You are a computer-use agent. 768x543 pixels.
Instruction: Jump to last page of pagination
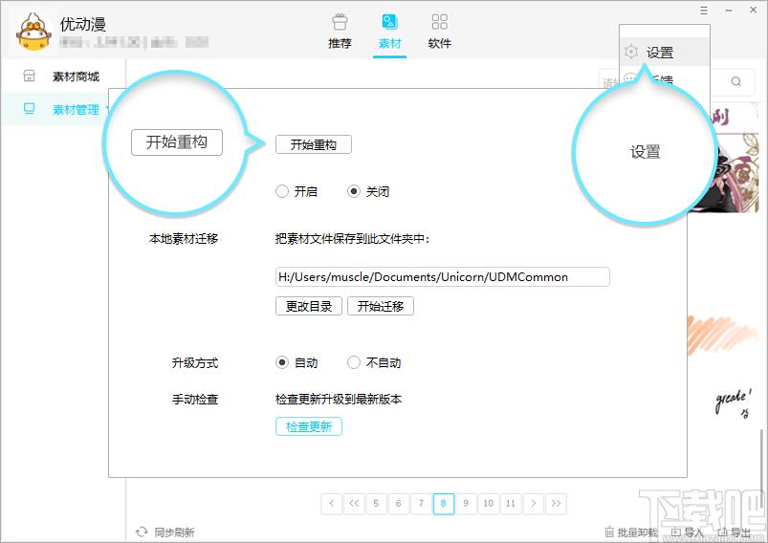coord(556,503)
